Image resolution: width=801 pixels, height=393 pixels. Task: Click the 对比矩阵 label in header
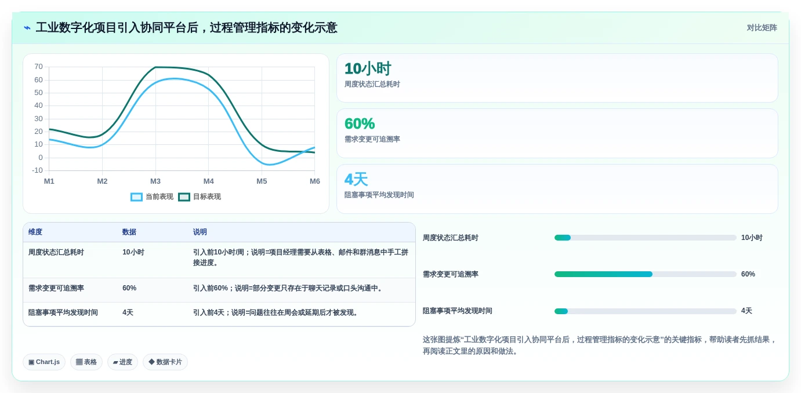click(762, 28)
